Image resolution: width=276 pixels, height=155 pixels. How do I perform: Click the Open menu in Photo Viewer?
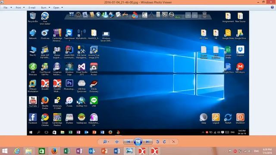56,8
